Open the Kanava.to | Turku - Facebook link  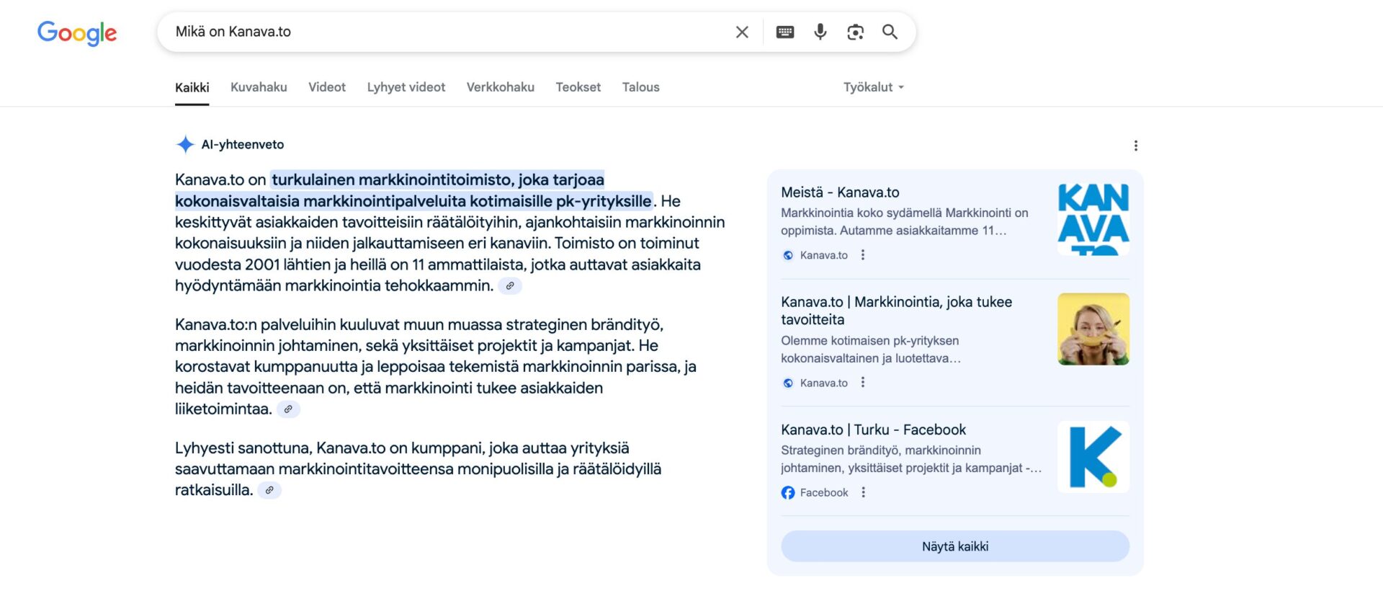[874, 430]
